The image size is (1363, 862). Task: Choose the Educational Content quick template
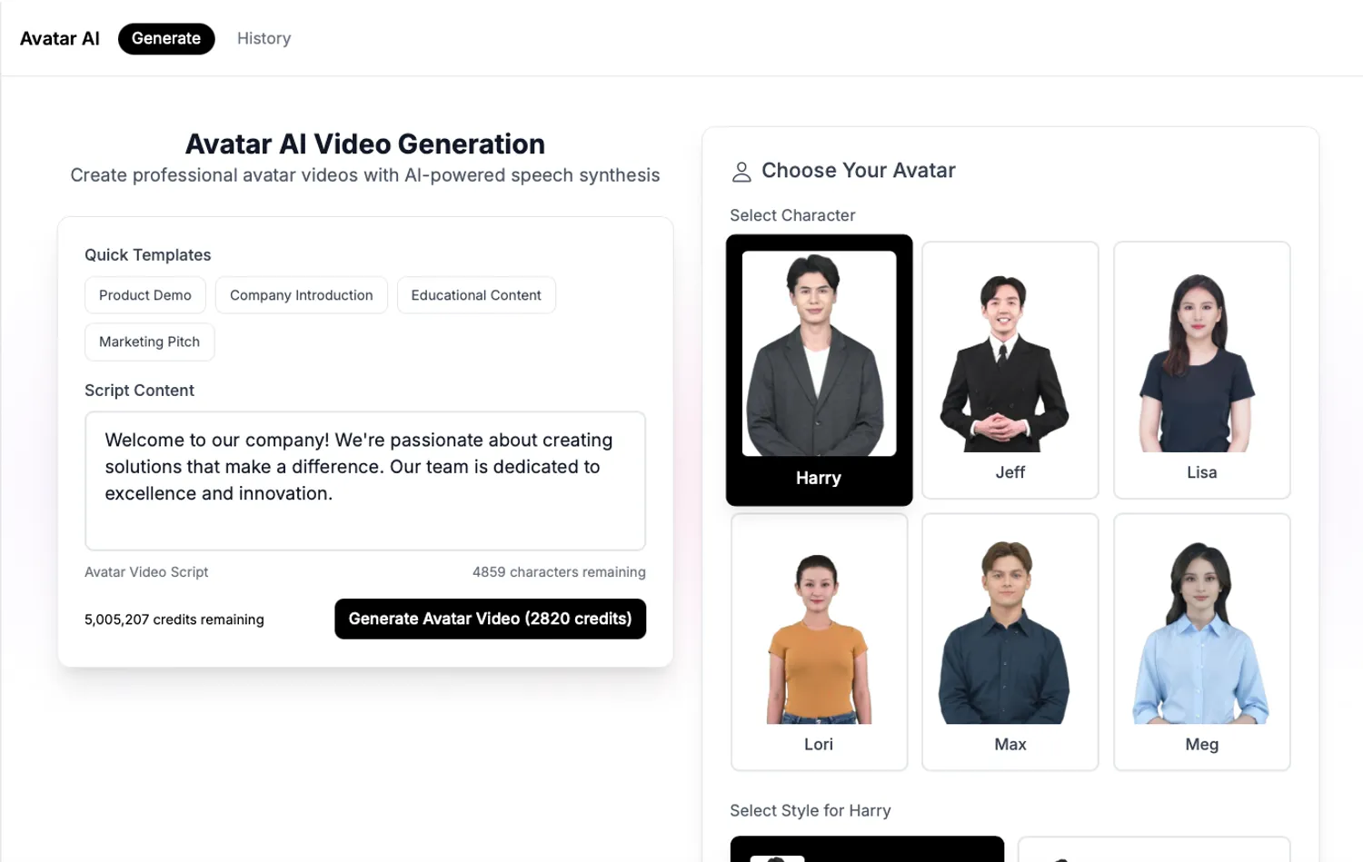click(x=476, y=295)
